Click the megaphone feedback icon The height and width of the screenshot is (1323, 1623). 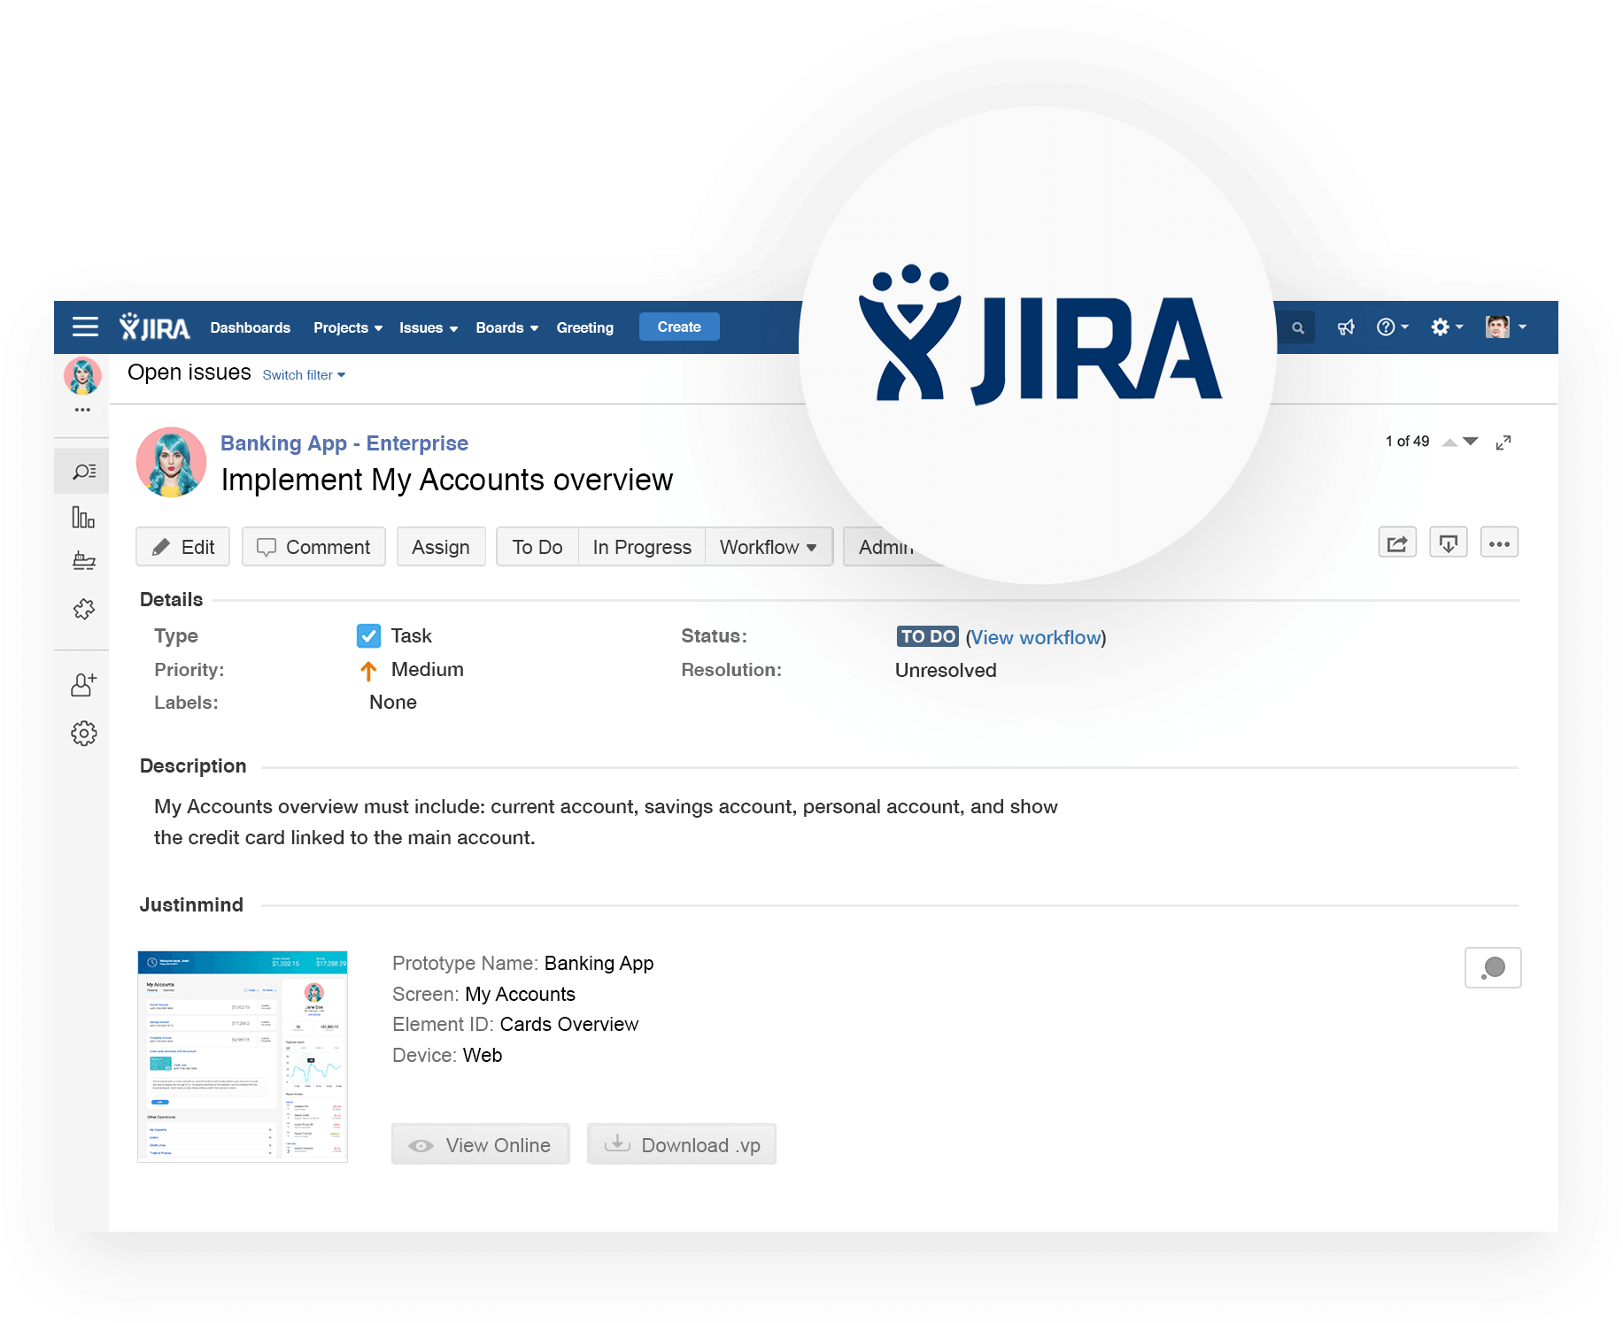point(1346,327)
